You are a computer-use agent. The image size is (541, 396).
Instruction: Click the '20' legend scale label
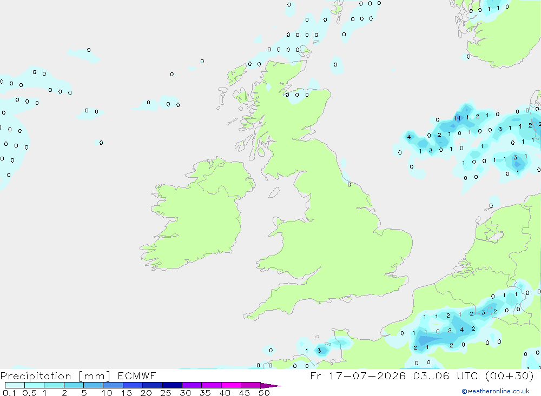pos(146,393)
